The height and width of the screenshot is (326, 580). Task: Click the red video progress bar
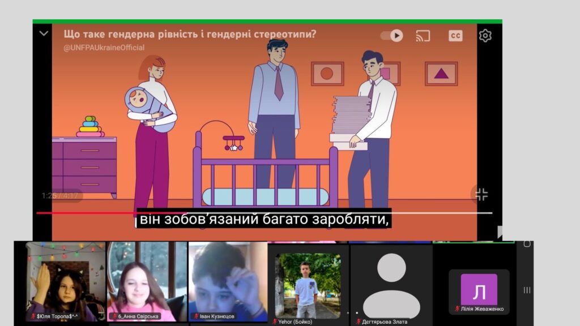[85, 213]
